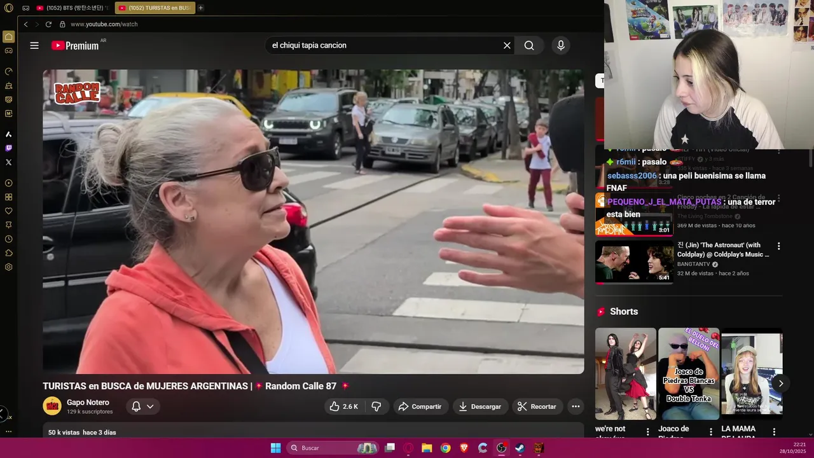
Task: Open X (Twitter) panel in sidebar
Action: point(8,162)
